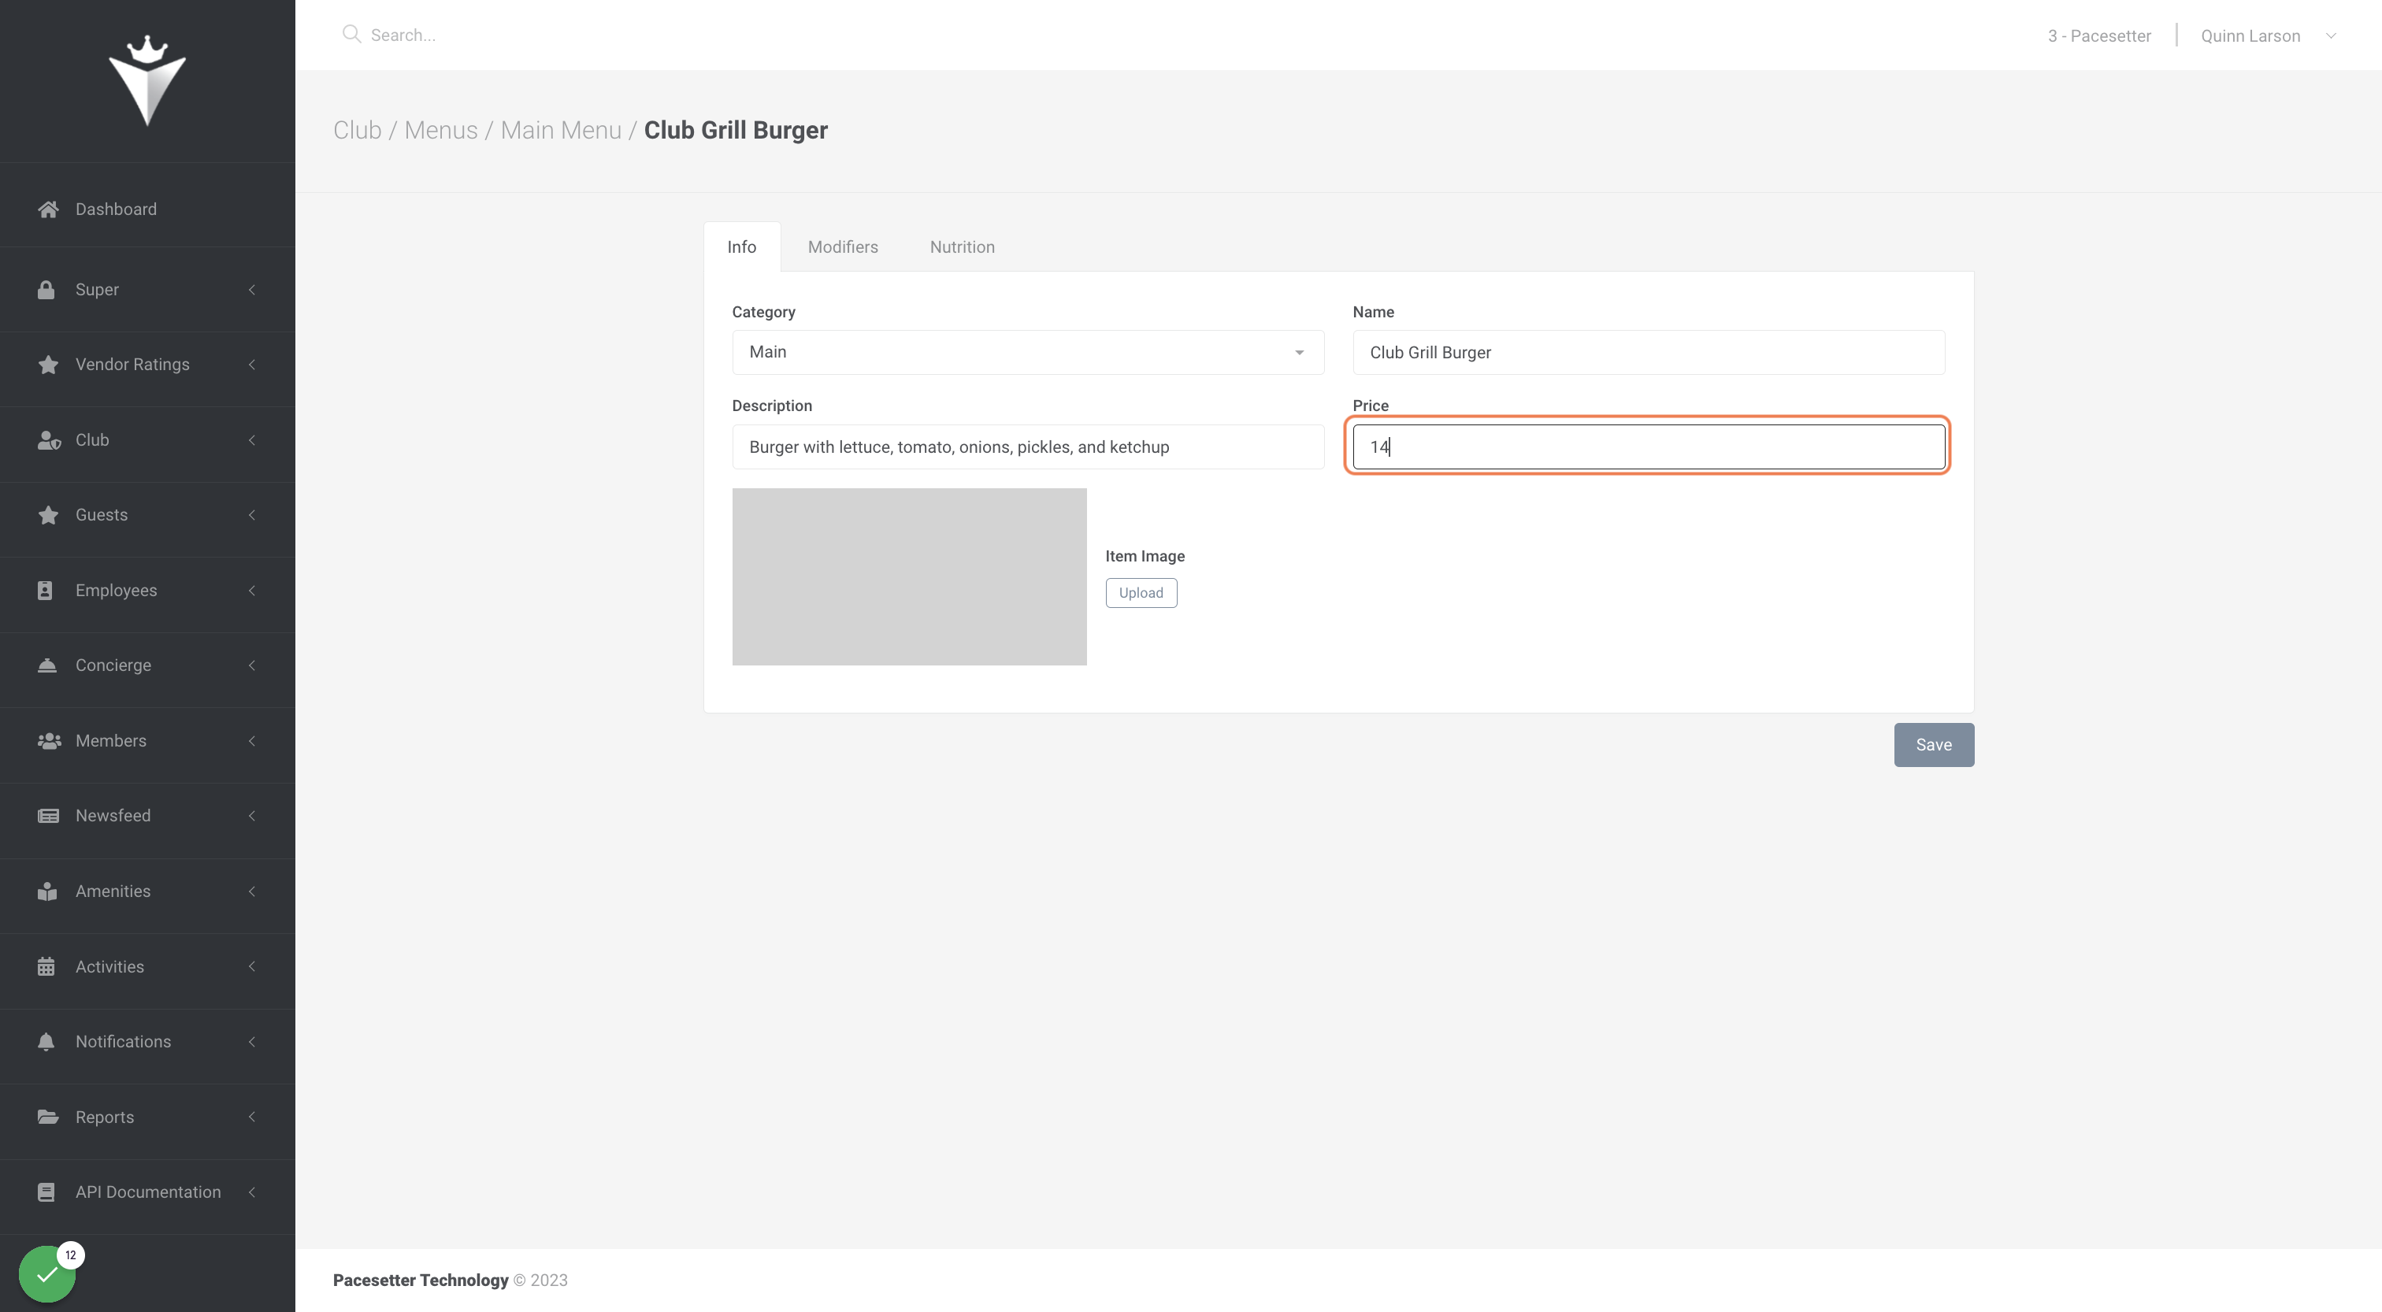2382x1312 pixels.
Task: Click the Upload item image button
Action: [x=1141, y=593]
